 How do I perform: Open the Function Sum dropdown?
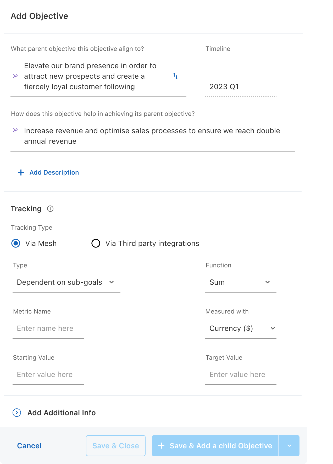[x=241, y=282]
